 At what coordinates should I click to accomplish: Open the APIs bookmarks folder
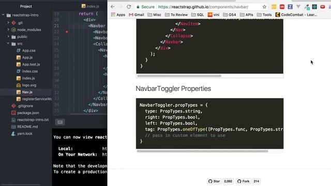(x=246, y=15)
